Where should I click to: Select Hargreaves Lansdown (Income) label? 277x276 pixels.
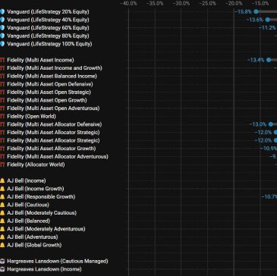point(45,269)
